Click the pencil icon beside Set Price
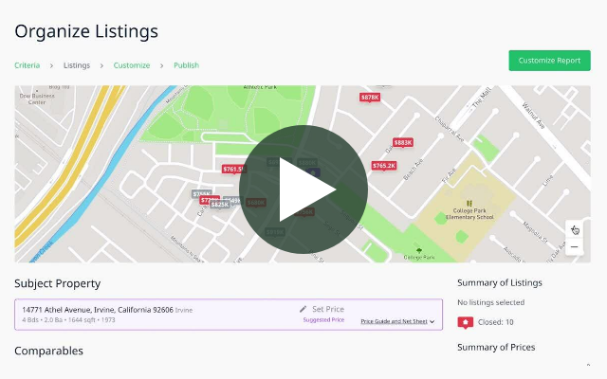The width and height of the screenshot is (607, 379). click(x=303, y=309)
